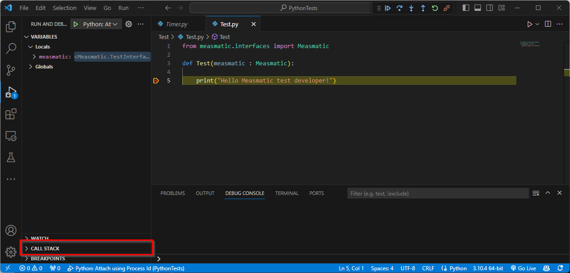Switch to the TERMINAL panel tab

[287, 193]
